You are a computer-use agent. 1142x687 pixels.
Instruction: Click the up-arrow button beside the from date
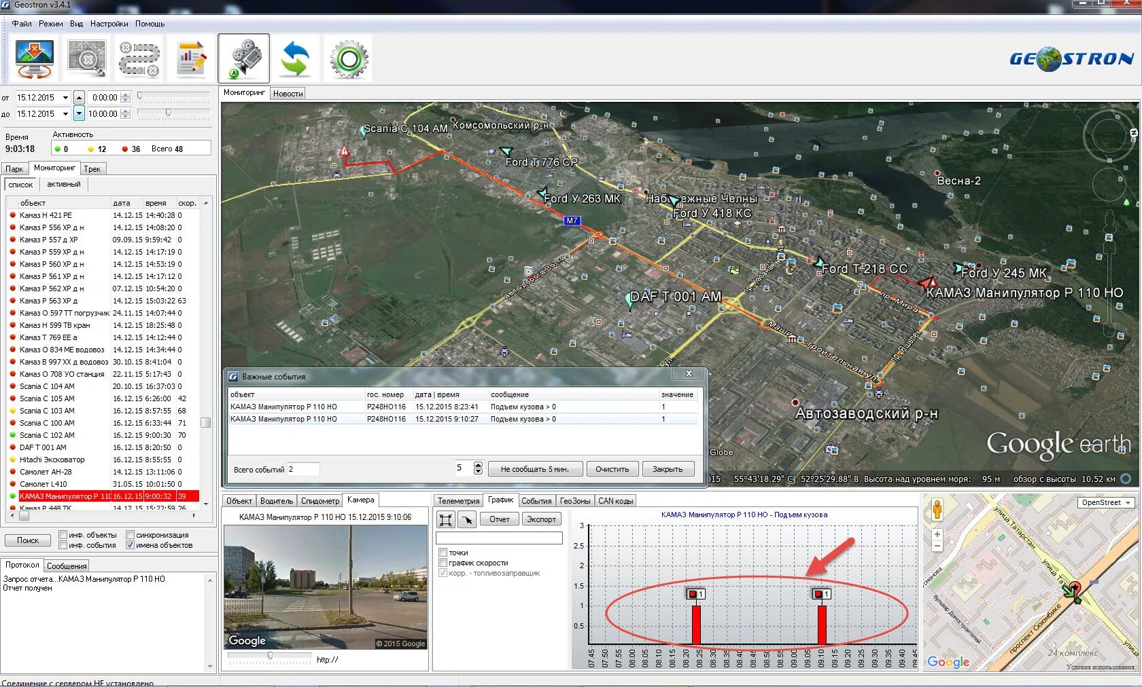pos(79,98)
